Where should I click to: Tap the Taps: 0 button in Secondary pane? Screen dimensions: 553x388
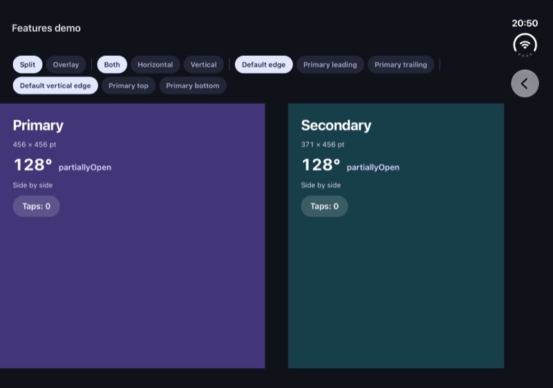point(324,206)
